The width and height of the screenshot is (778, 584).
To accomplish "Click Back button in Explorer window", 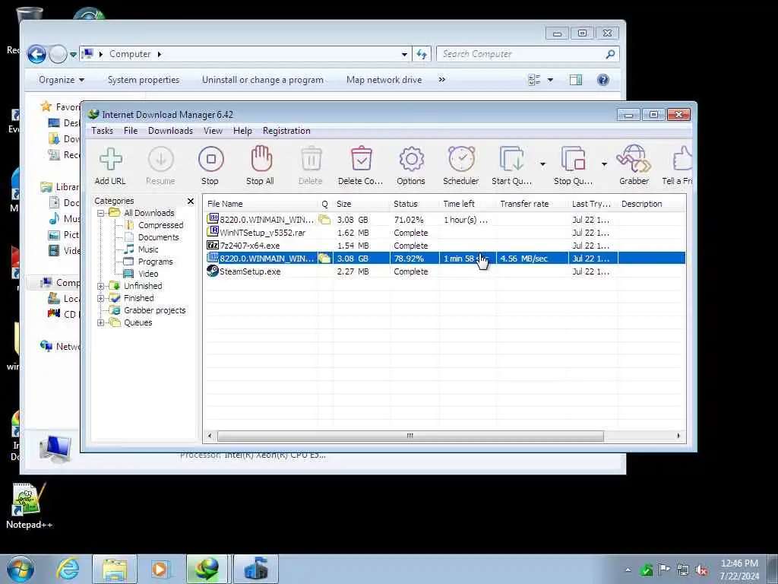I will (x=36, y=54).
